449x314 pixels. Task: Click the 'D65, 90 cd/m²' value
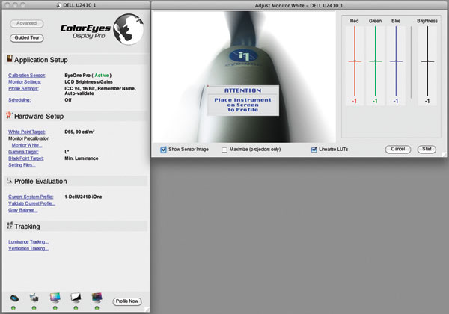click(x=79, y=132)
